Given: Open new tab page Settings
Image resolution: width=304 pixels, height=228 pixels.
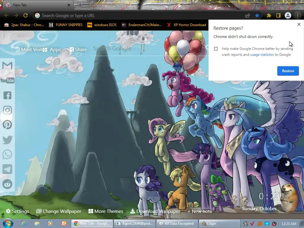Looking at the screenshot, I should pos(18,211).
